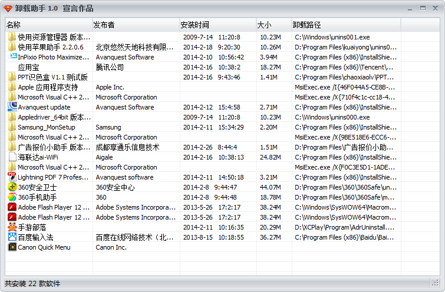Click size value 20.29M

click(270, 227)
